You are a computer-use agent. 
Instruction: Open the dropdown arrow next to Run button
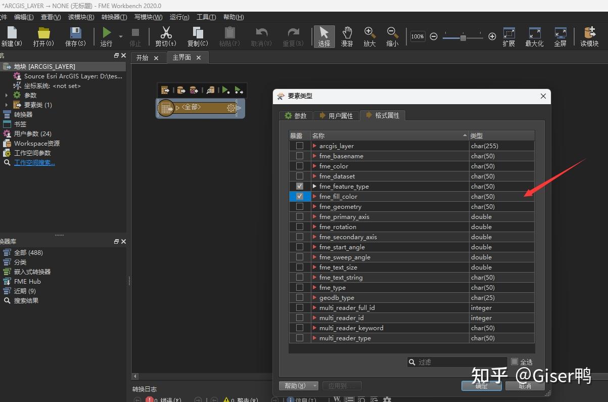[x=121, y=36]
